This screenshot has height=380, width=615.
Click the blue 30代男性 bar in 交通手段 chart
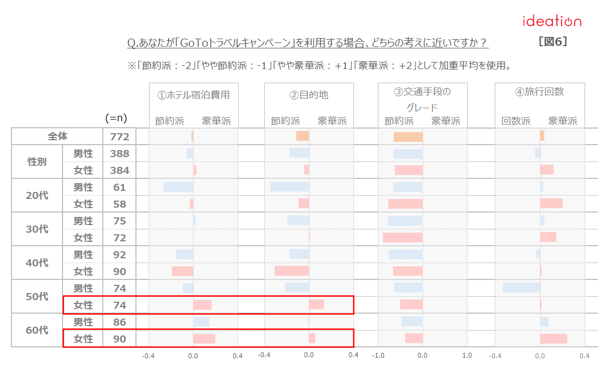(x=405, y=220)
